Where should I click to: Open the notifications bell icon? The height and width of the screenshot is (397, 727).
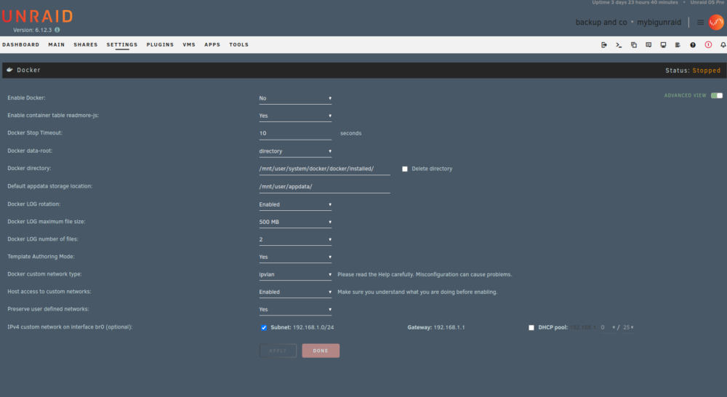723,45
